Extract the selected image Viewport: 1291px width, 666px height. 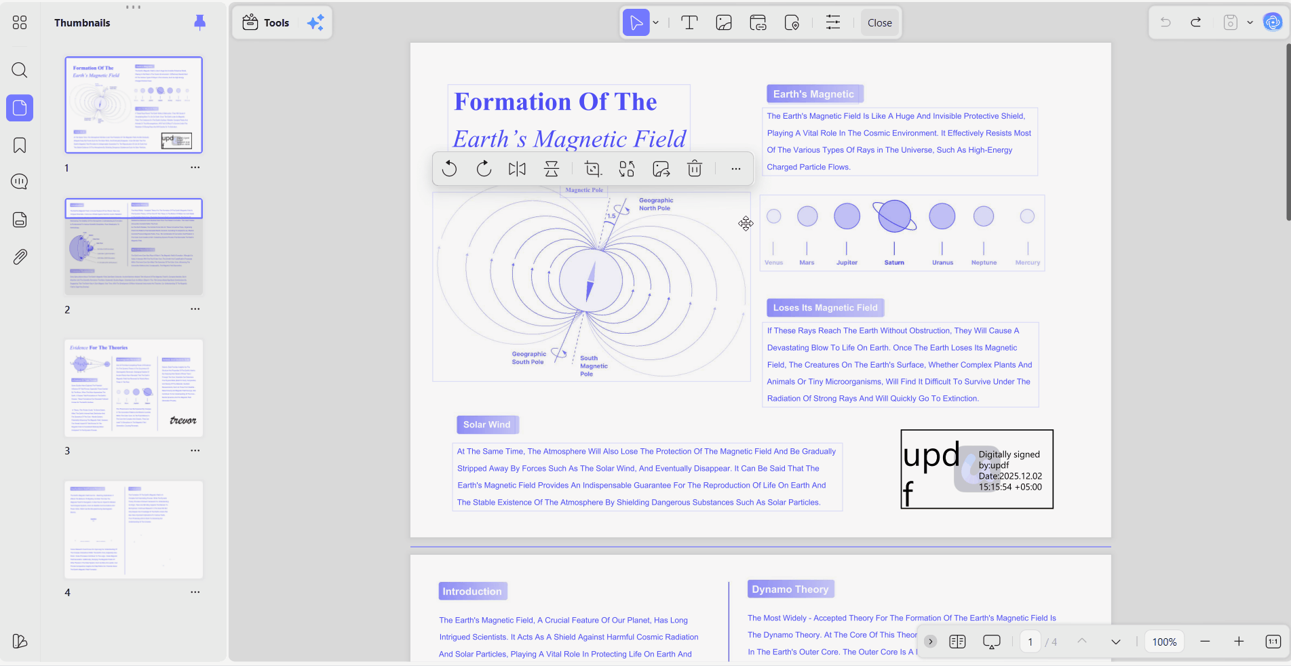click(661, 169)
